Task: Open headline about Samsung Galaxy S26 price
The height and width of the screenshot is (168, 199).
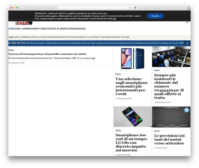Action: click(x=48, y=54)
